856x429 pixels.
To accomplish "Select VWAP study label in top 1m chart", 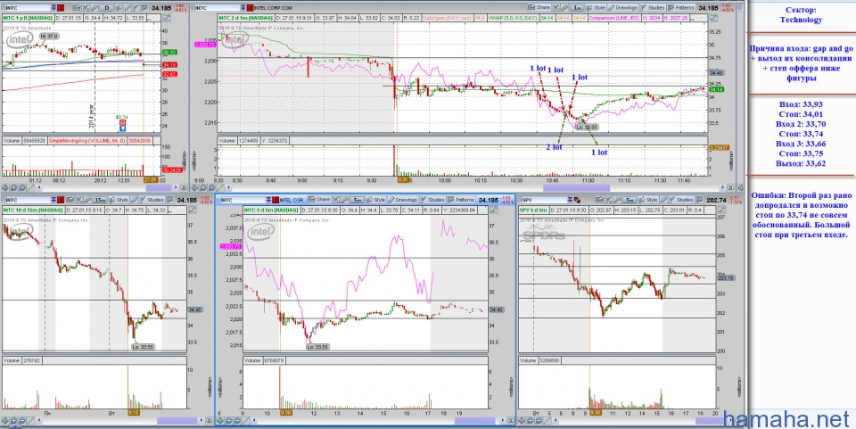I will point(512,18).
